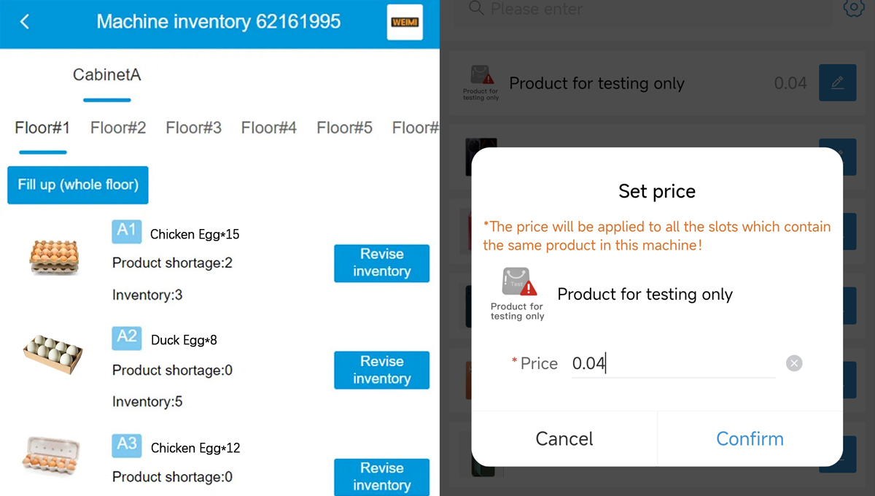Switch to the Floor#4 tab

pyautogui.click(x=269, y=128)
